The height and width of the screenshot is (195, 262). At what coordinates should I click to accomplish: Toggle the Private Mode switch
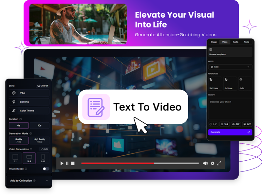pyautogui.click(x=46, y=169)
